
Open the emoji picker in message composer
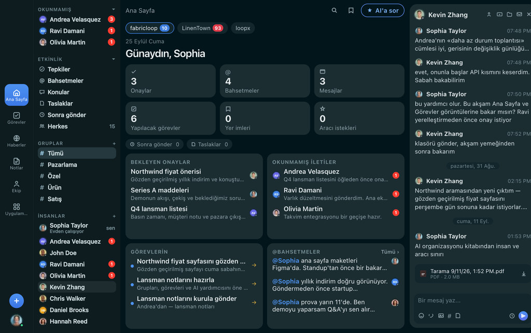click(x=421, y=316)
